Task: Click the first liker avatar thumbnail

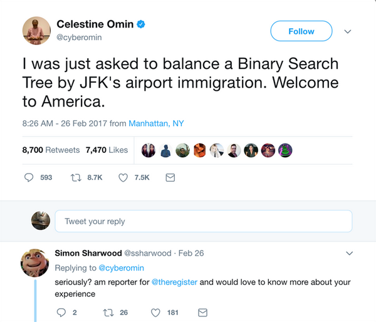Action: [149, 150]
